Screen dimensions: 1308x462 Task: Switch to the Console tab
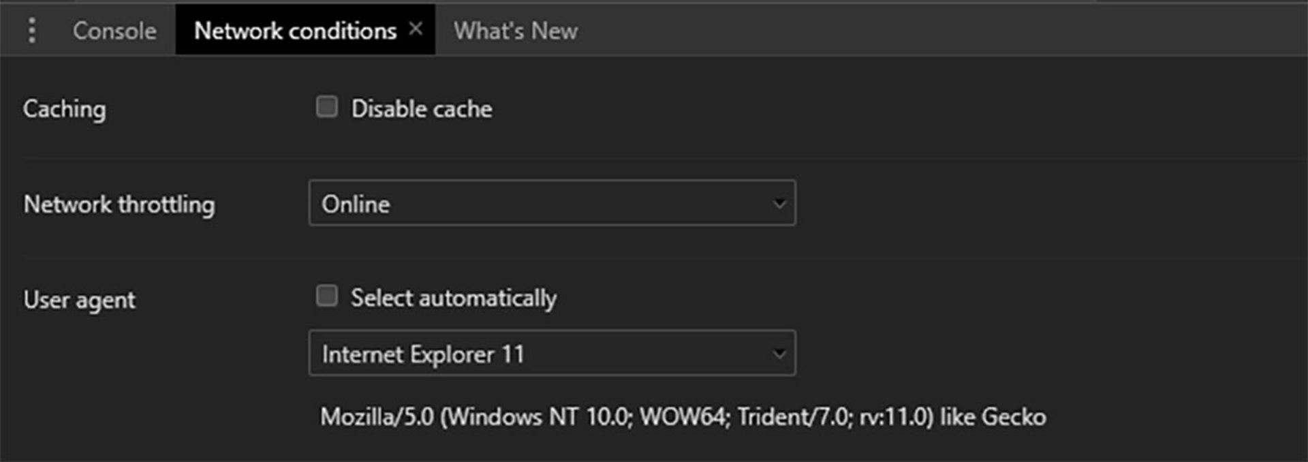[114, 30]
